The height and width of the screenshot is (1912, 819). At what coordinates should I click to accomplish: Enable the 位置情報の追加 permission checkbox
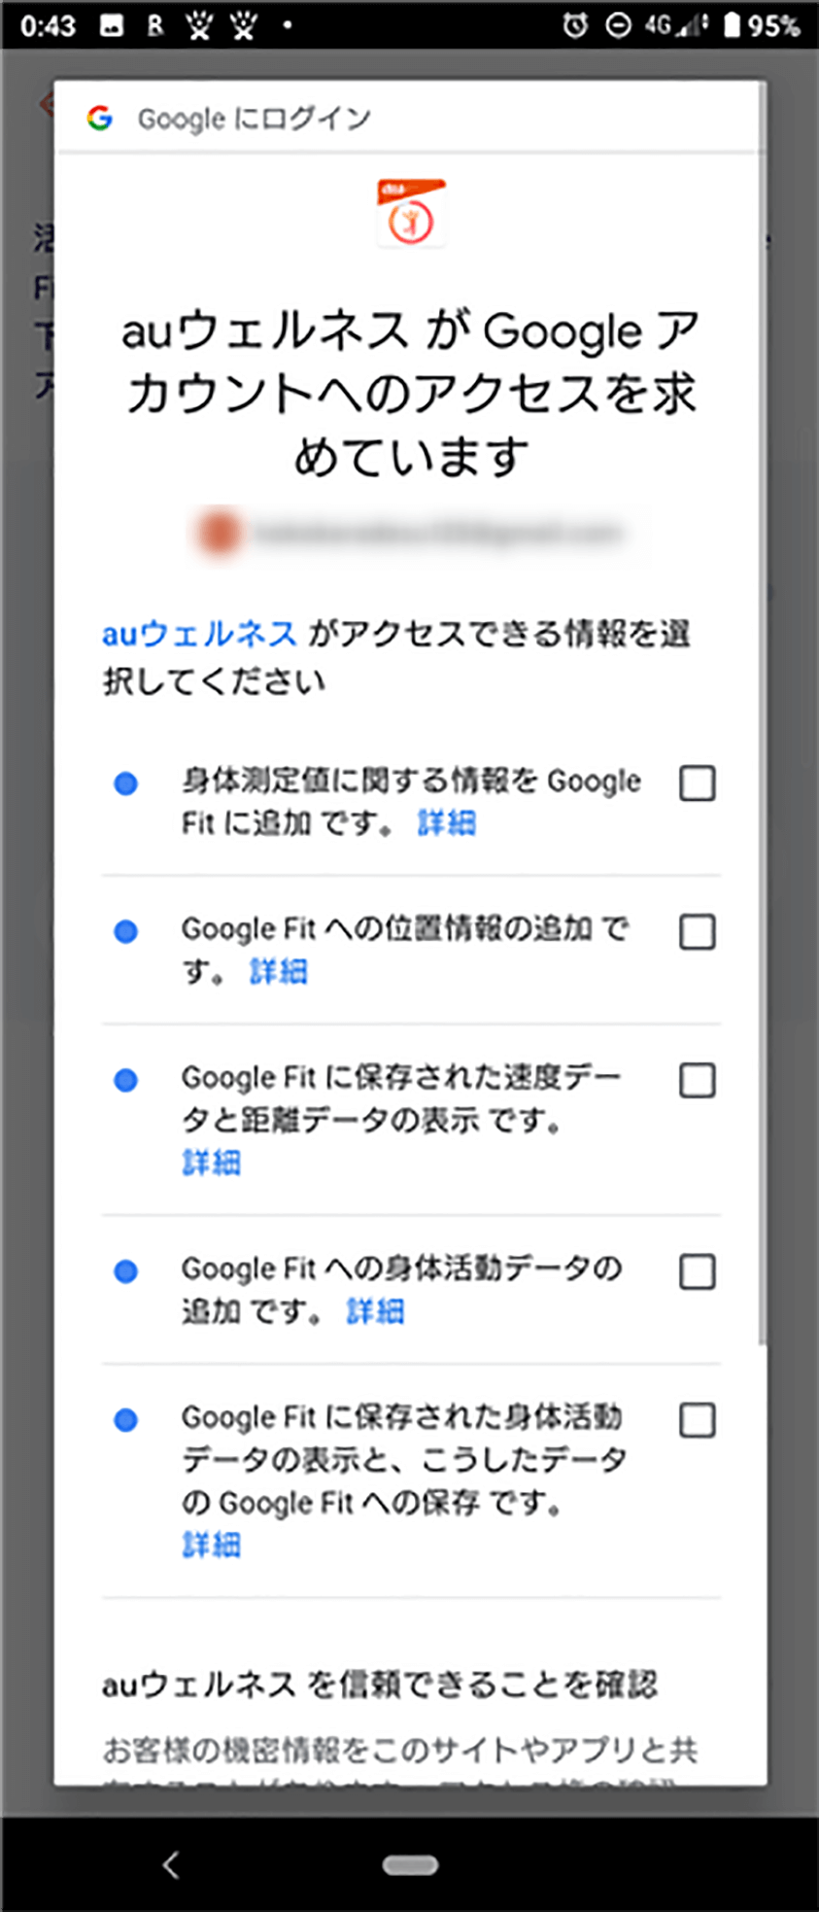(698, 931)
